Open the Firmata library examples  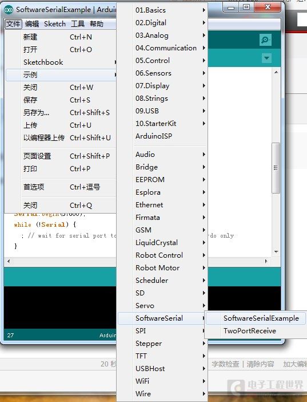tap(162, 217)
